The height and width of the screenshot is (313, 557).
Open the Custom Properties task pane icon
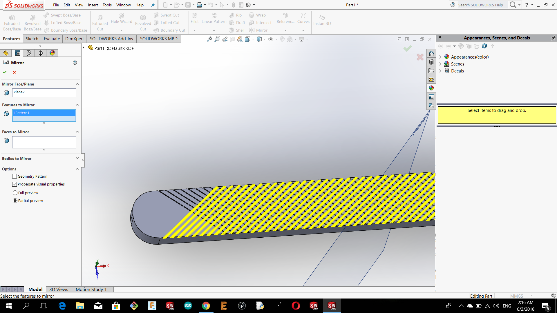tap(431, 97)
